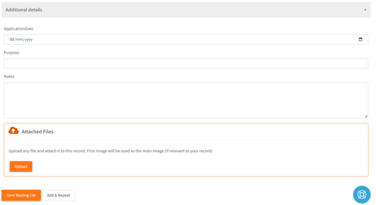The height and width of the screenshot is (205, 376).
Task: Click the Save Waiting List button
Action: [21, 195]
